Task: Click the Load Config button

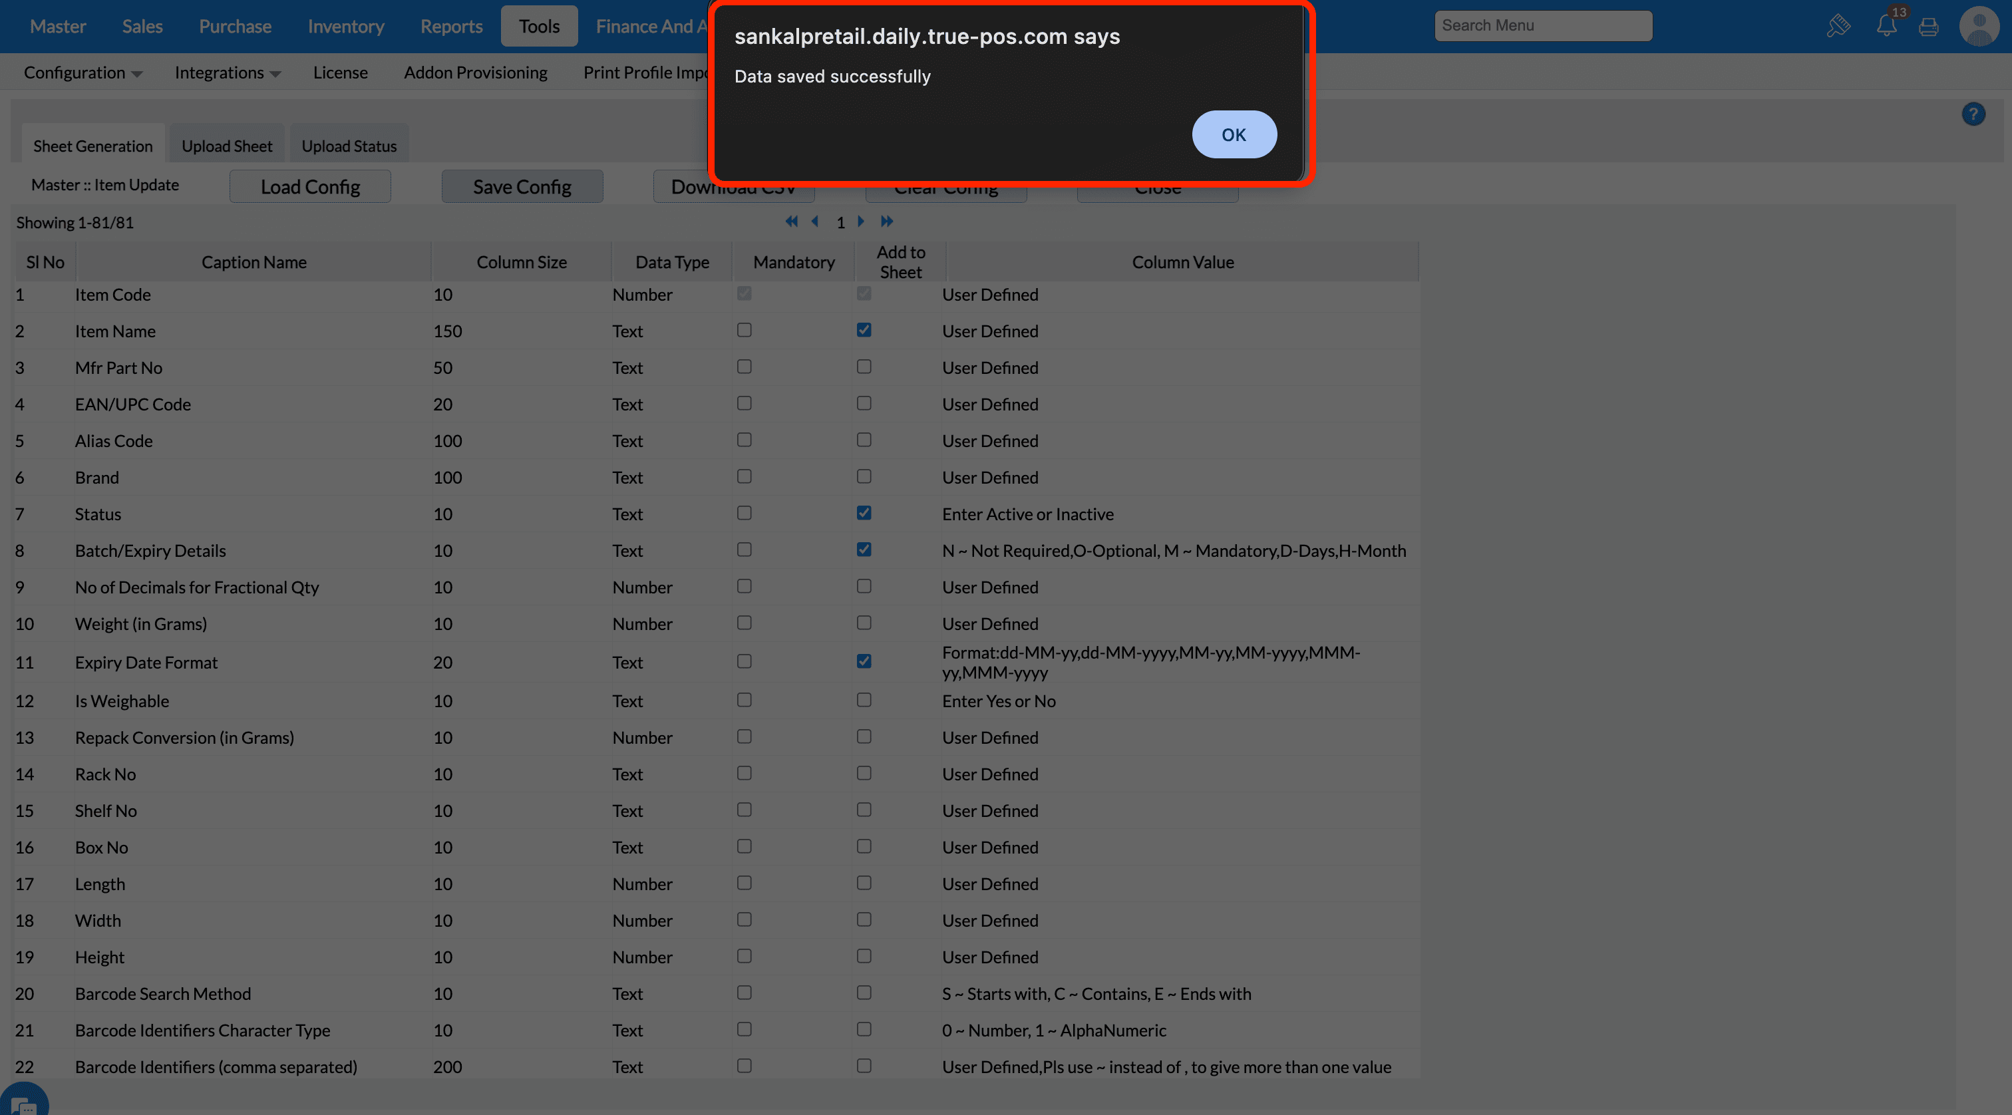Action: 310,187
